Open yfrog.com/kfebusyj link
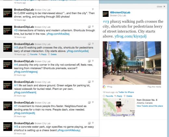The height and width of the screenshot is (137, 169). (x=69, y=130)
